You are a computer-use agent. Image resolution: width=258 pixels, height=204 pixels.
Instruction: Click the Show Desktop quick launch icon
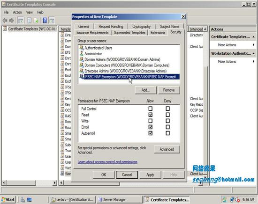(30, 200)
